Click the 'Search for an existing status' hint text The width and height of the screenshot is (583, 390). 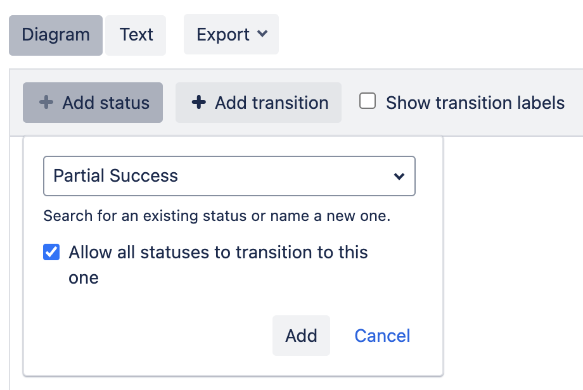217,217
